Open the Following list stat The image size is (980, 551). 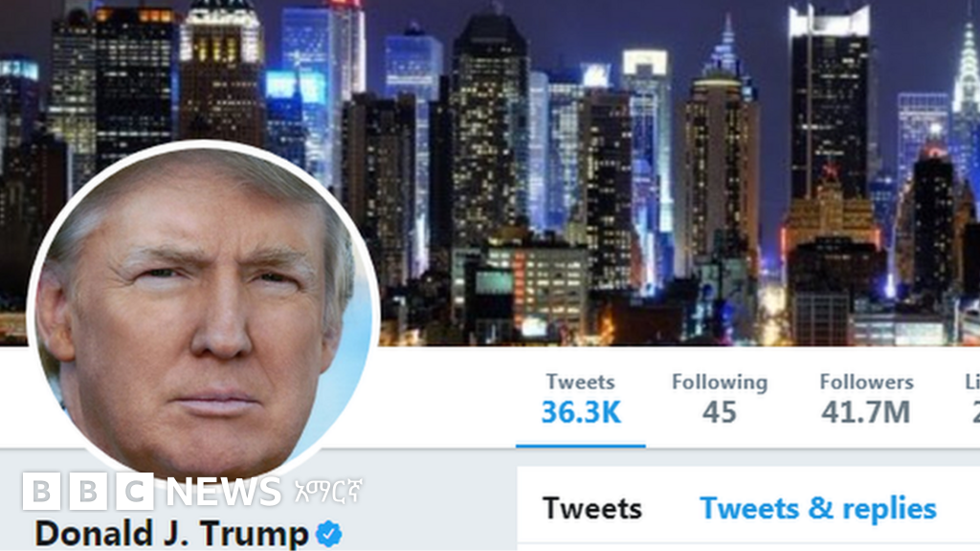720,399
